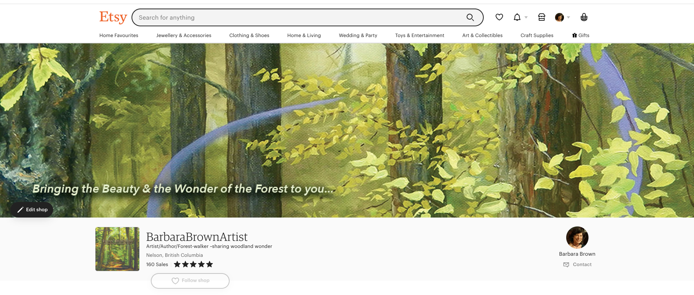Image resolution: width=694 pixels, height=295 pixels.
Task: Open the Shop Manager icon
Action: (x=542, y=17)
